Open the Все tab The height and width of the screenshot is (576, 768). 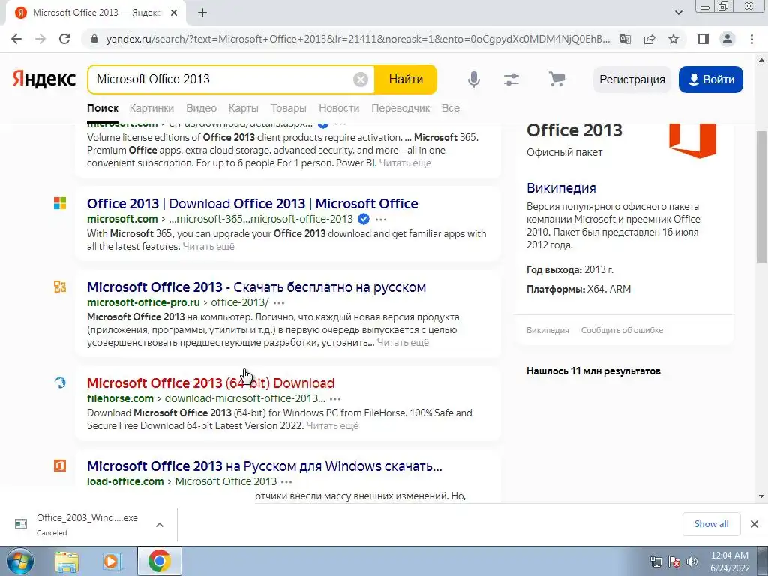(451, 108)
